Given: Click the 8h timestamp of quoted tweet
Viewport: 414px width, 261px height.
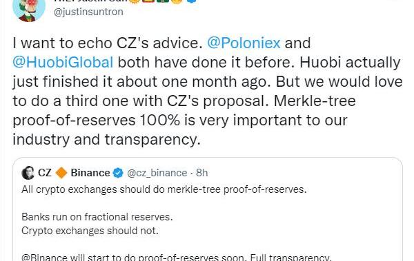Looking at the screenshot, I should pos(201,173).
